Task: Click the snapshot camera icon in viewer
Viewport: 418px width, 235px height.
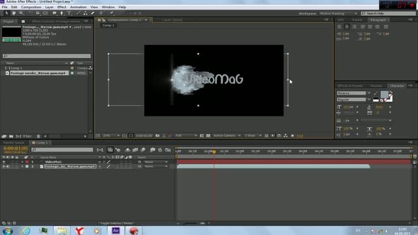Action: pyautogui.click(x=157, y=136)
